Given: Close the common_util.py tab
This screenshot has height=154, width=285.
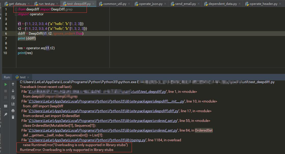Looking at the screenshot, I should pyautogui.click(x=129, y=4).
